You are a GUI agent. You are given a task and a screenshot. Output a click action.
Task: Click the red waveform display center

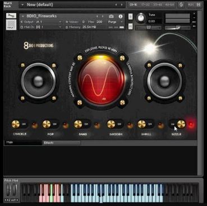[x=101, y=81]
